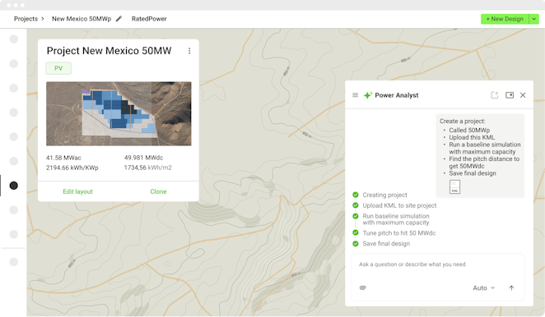Send the message with arrow icon
The image size is (545, 317).
(x=511, y=288)
